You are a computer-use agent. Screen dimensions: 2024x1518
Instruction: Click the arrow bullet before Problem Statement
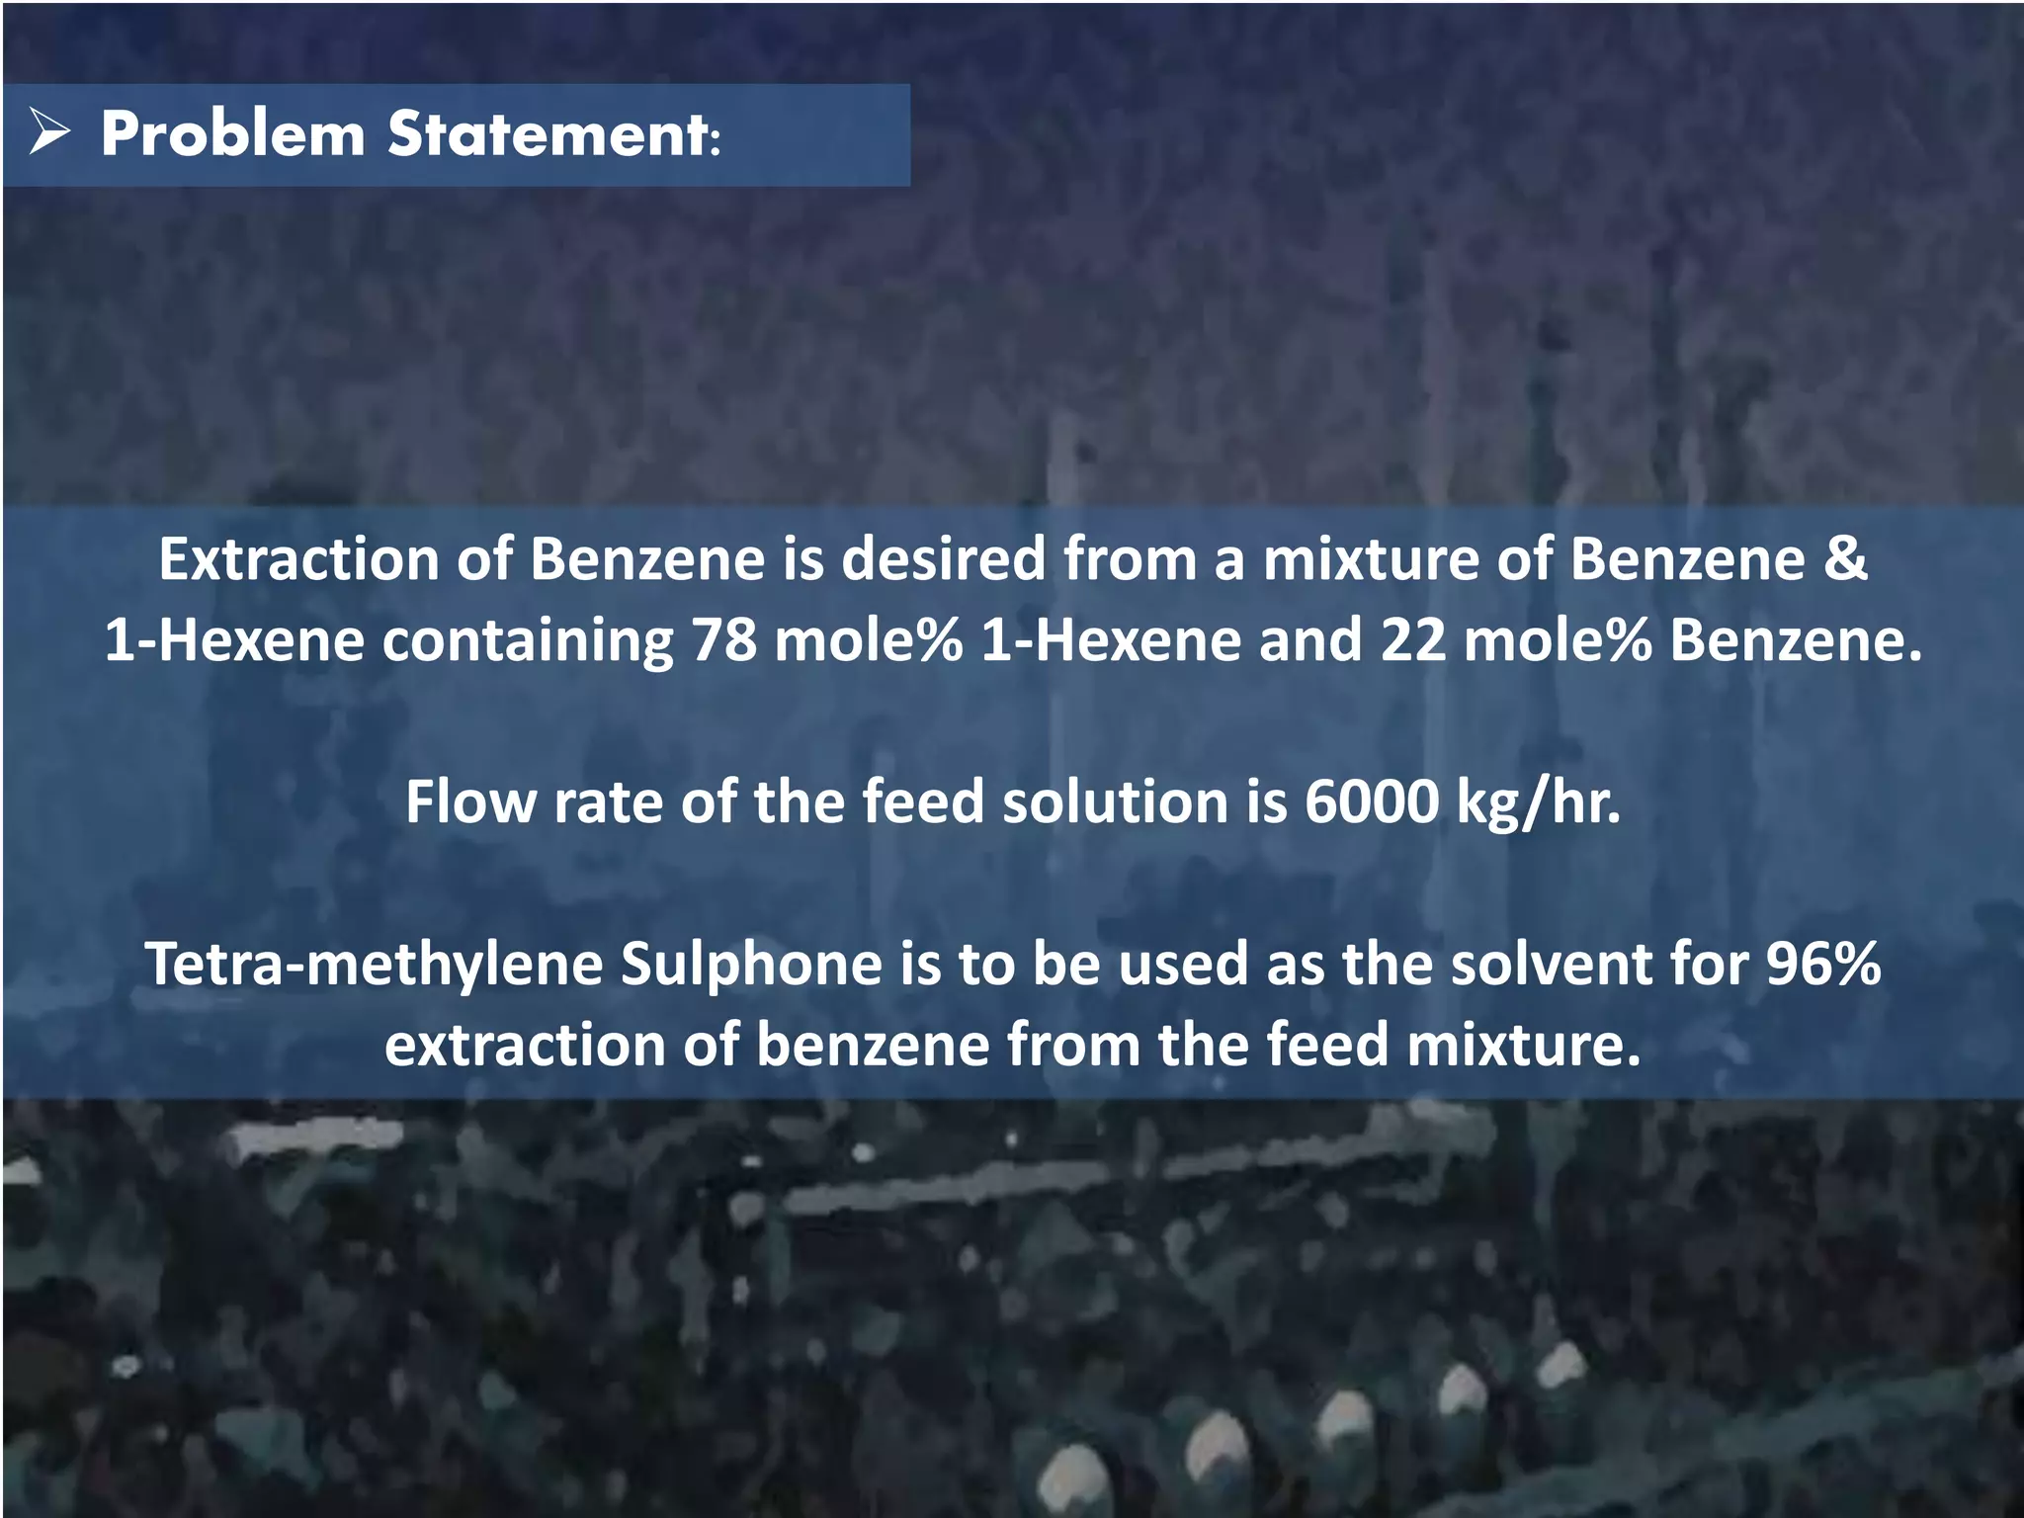(x=49, y=132)
